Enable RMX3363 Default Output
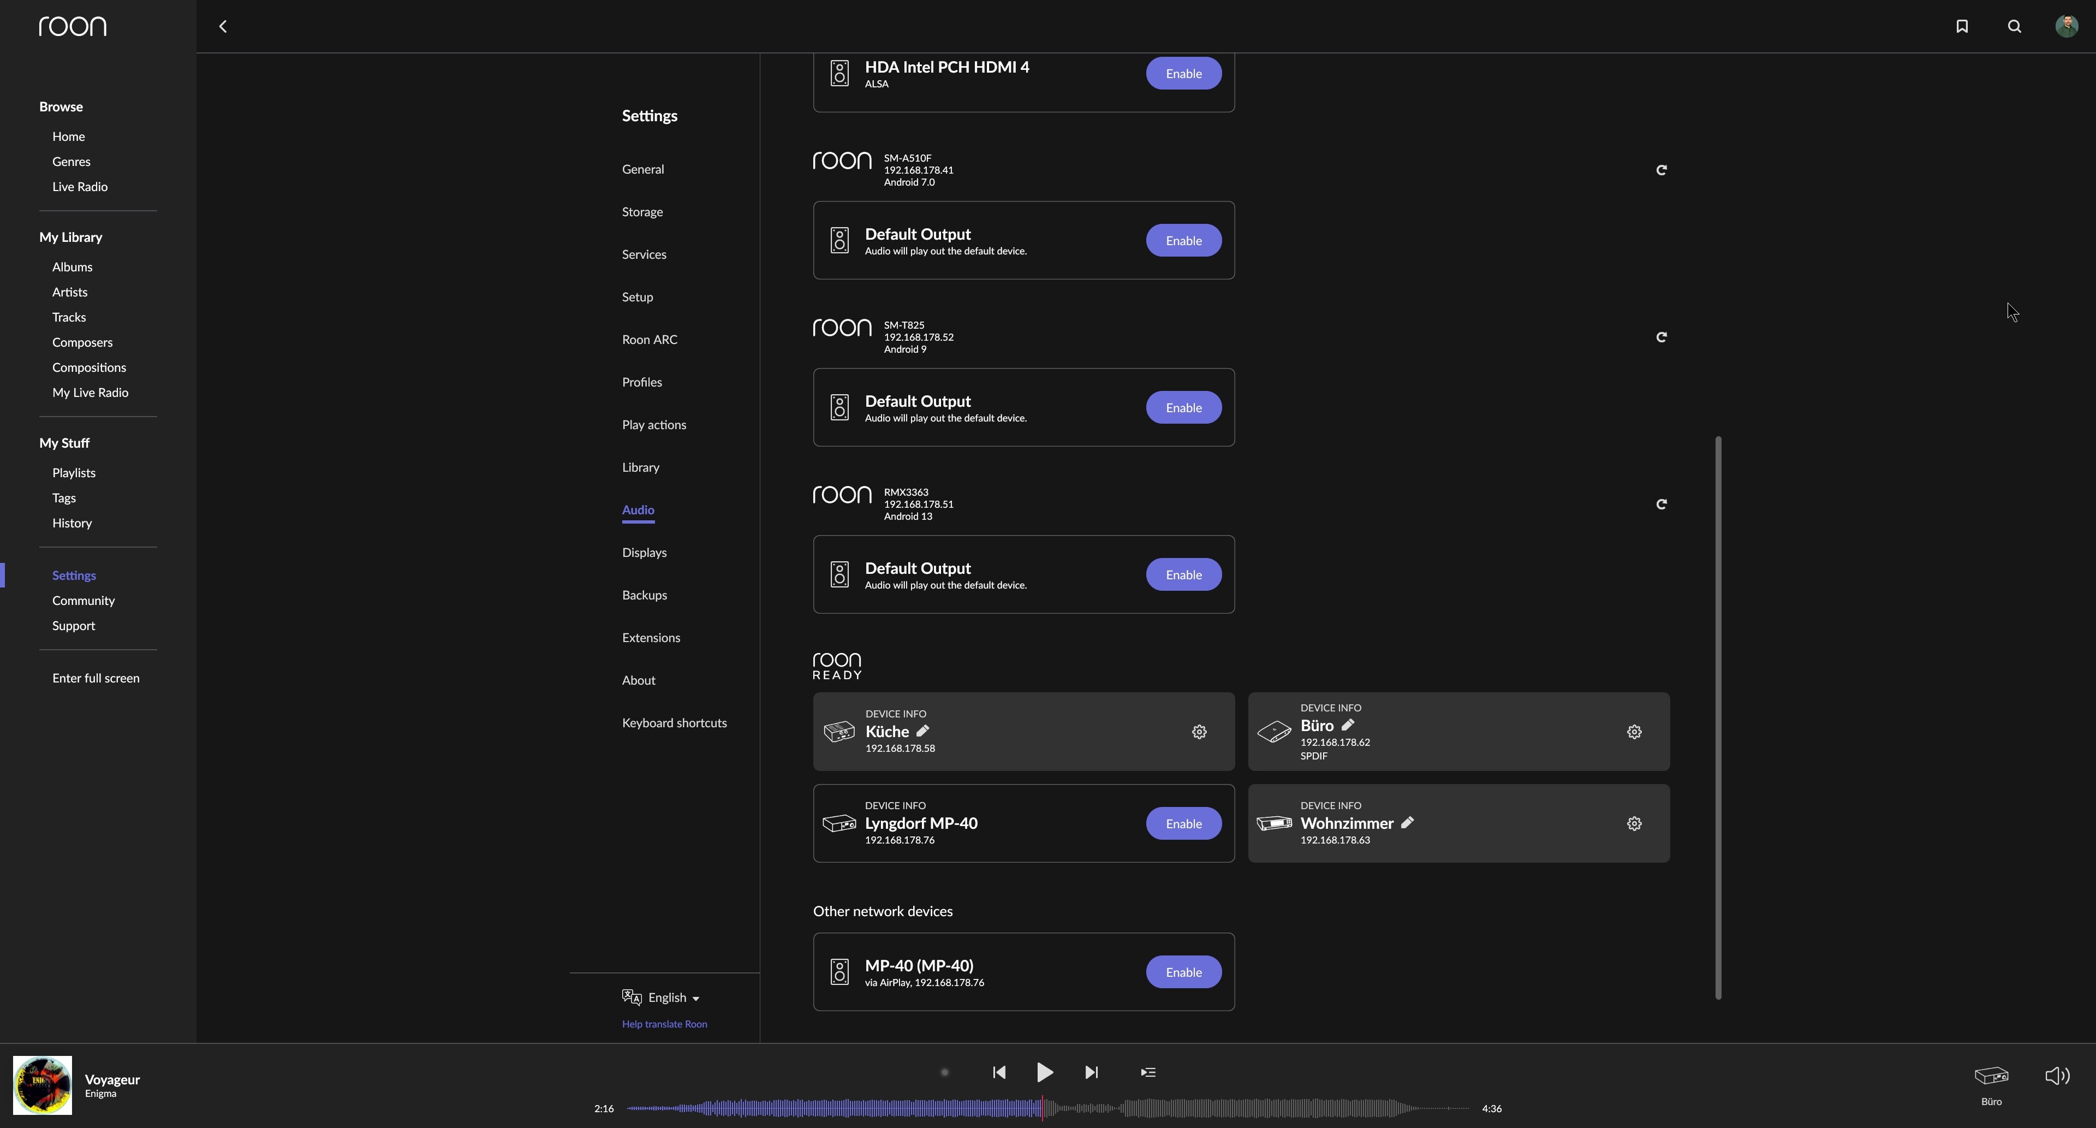This screenshot has width=2096, height=1128. (1184, 574)
